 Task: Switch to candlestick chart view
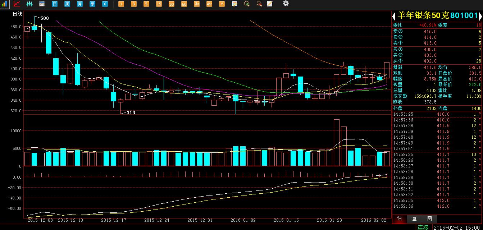(29, 4)
